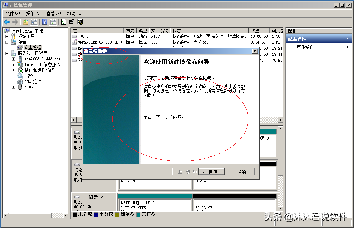Screen dimensions: 354x228
Task: Click console tree scroll right arrow
Action: pyautogui.click(x=66, y=215)
